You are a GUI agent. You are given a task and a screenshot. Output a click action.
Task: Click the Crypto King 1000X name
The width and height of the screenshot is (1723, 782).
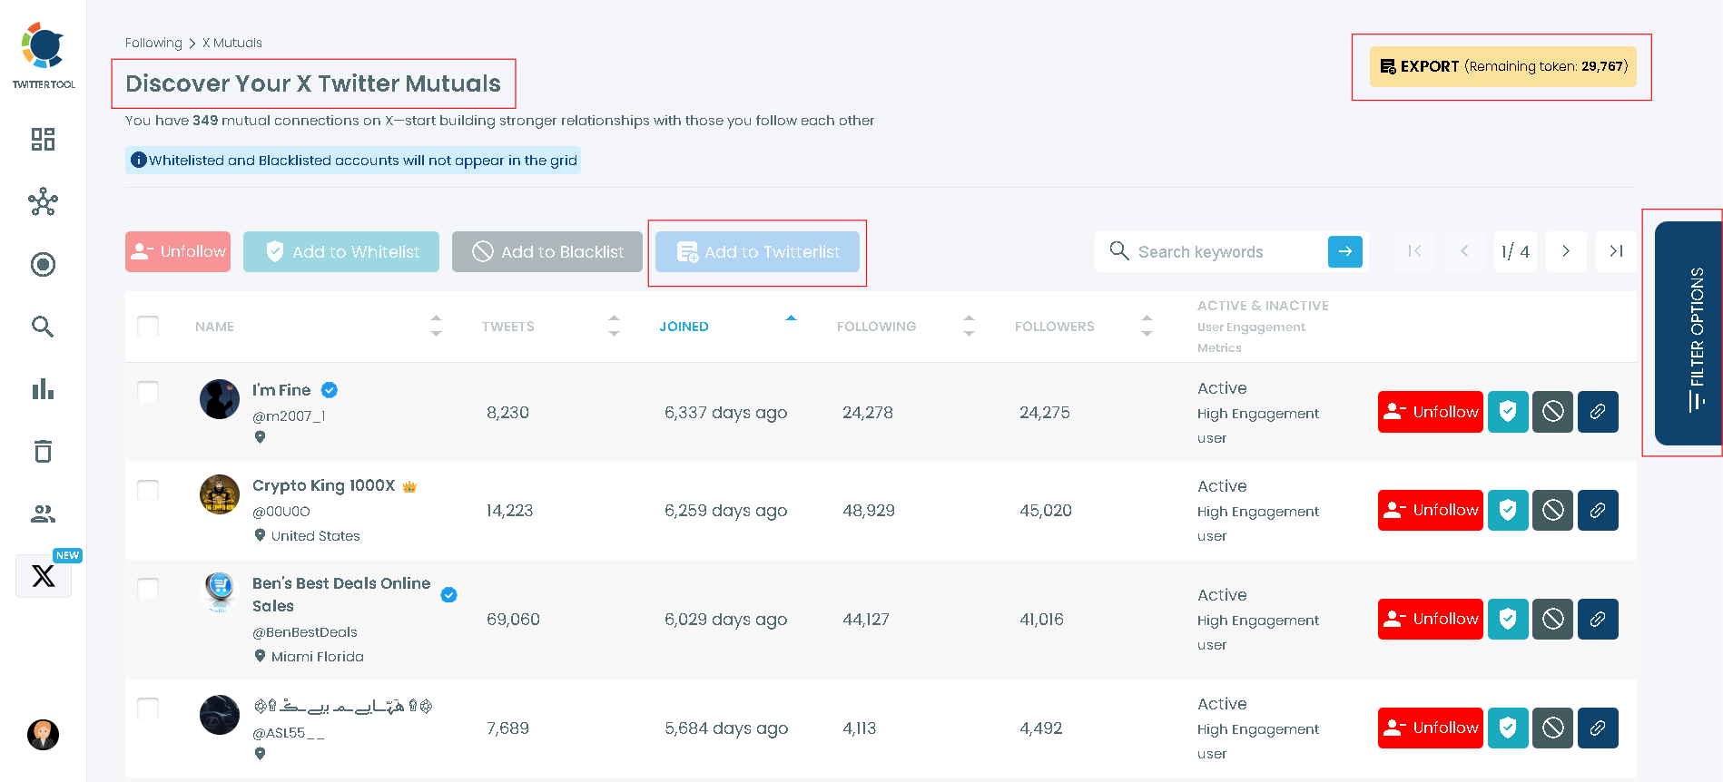pyautogui.click(x=324, y=485)
